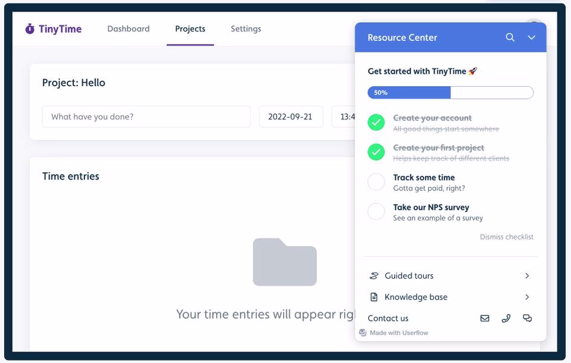Collapse the Resource Center panel chevron

(531, 37)
